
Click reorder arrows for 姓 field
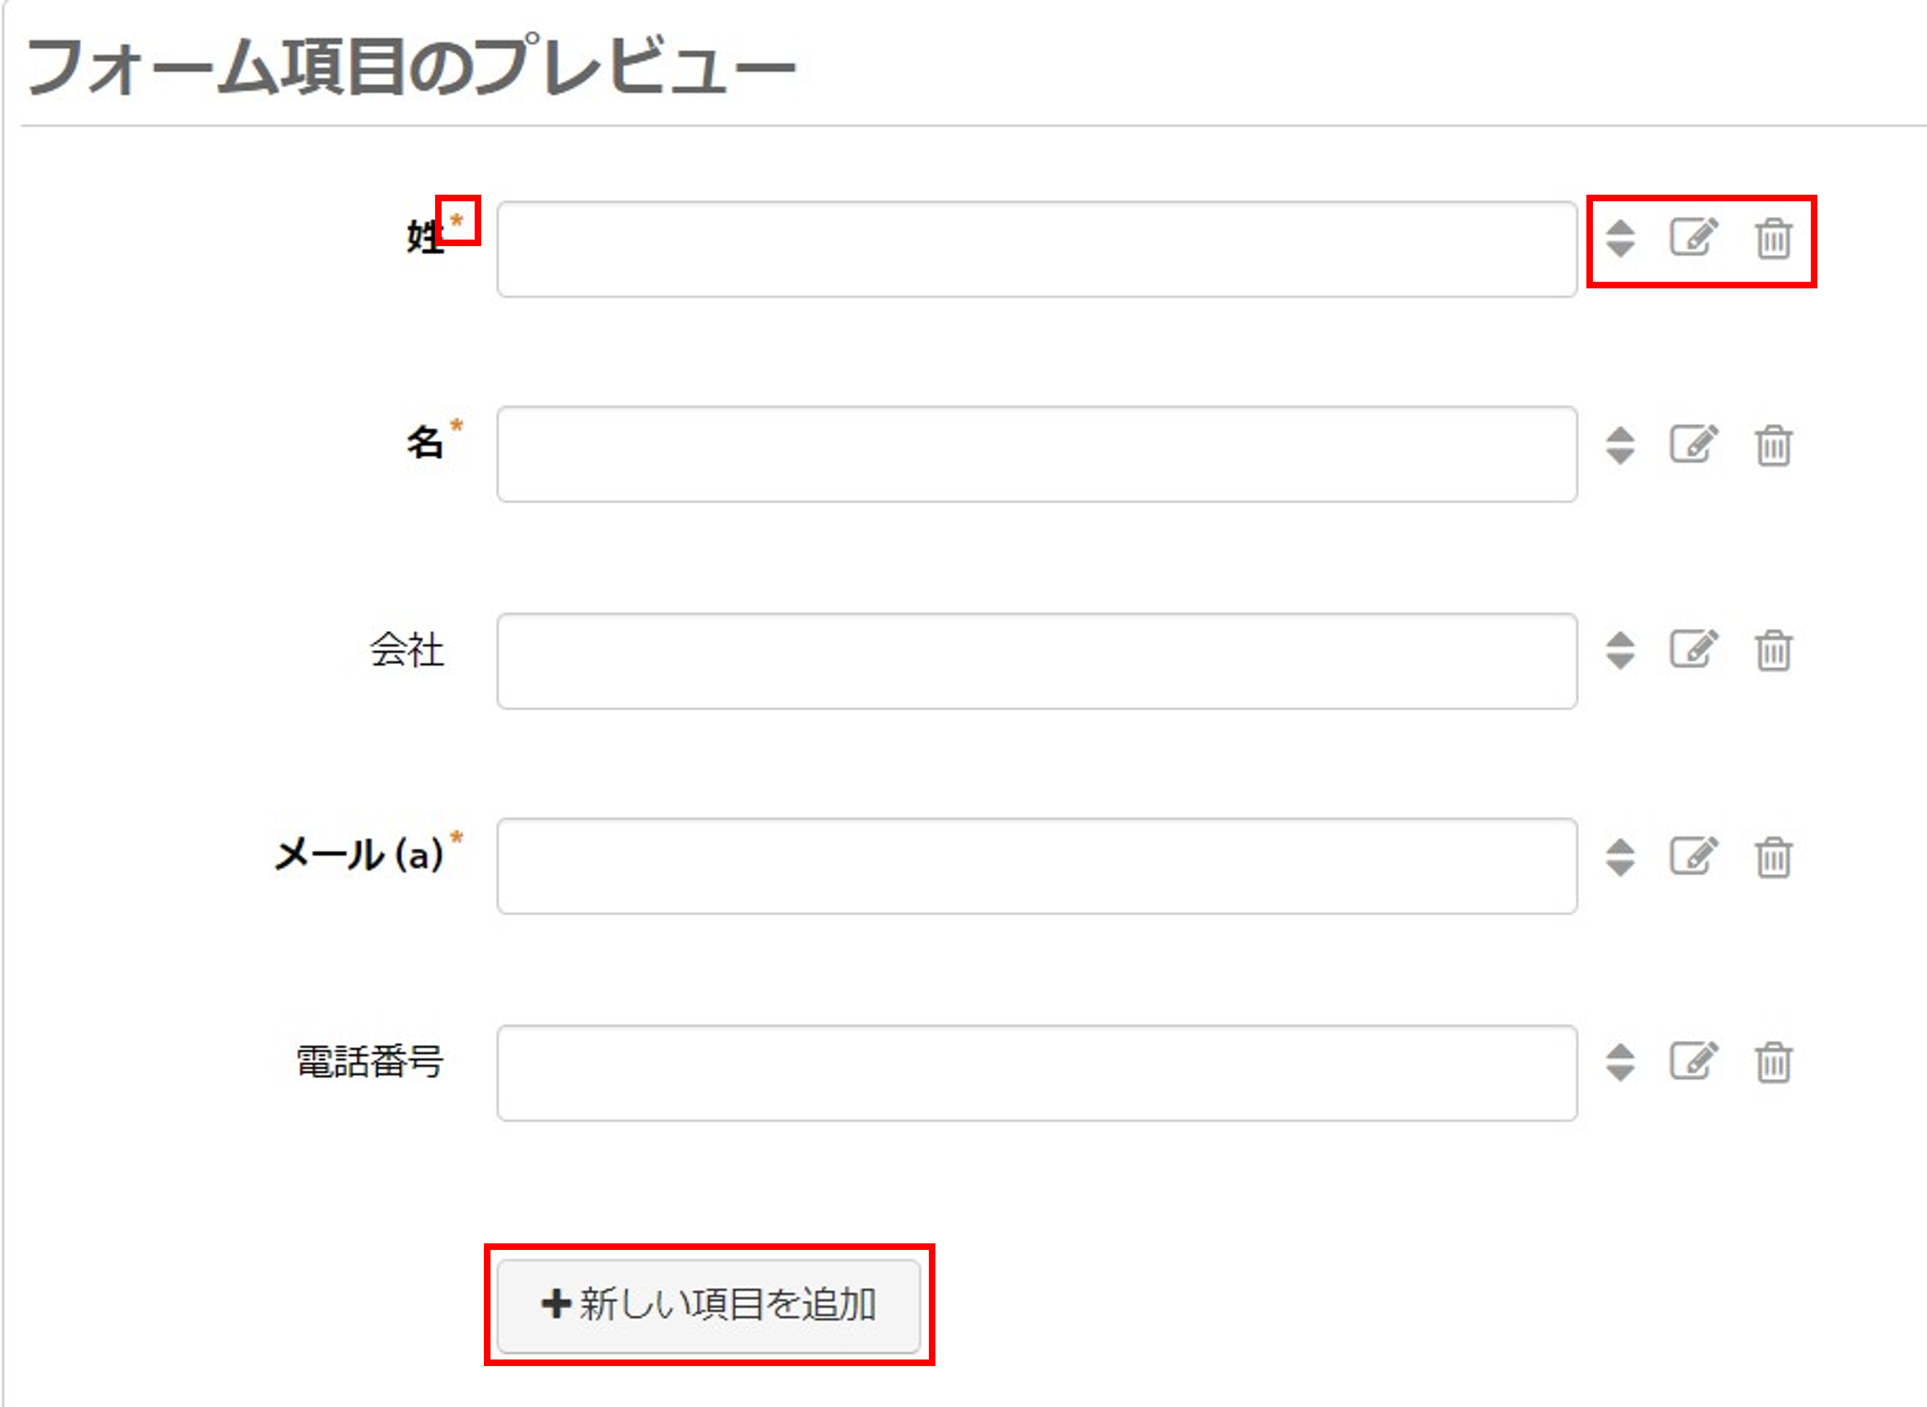tap(1620, 238)
